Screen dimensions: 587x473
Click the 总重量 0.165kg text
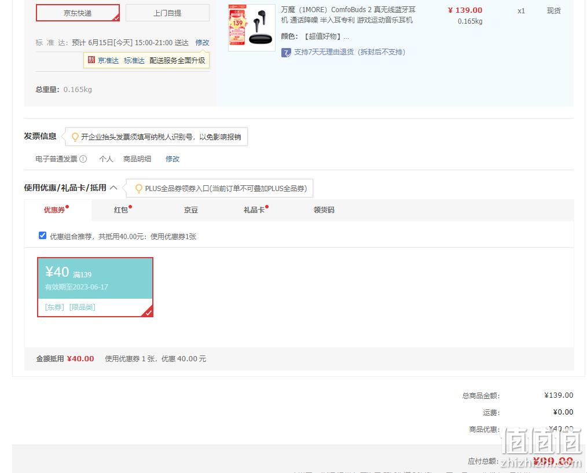click(64, 90)
